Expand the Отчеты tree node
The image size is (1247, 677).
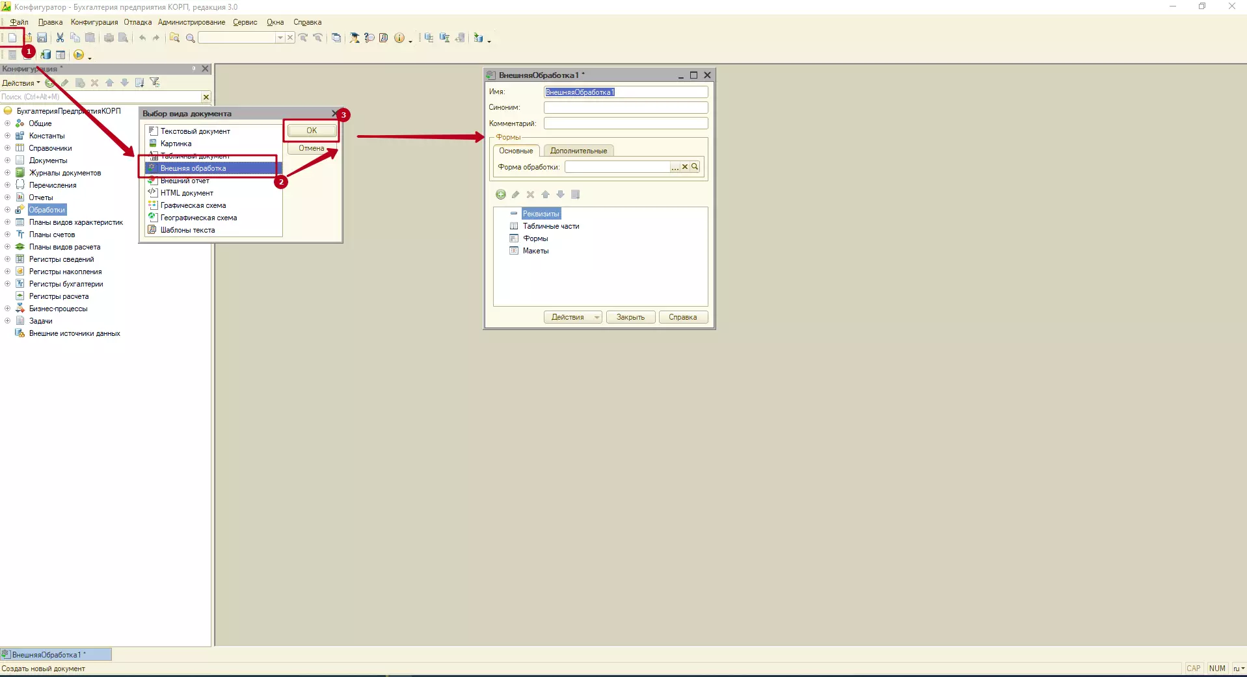pyautogui.click(x=7, y=198)
